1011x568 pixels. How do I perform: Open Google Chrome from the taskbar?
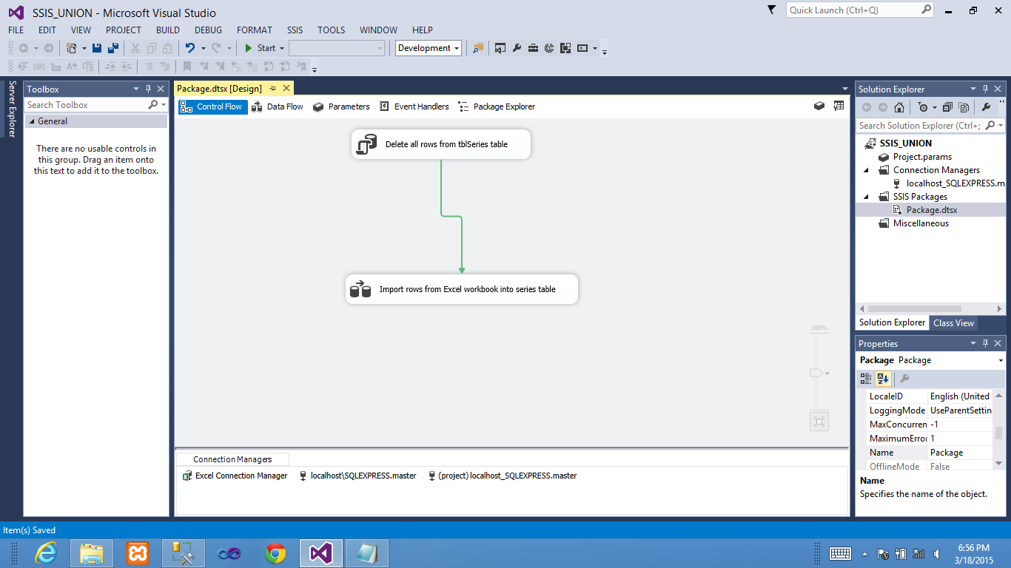[275, 553]
